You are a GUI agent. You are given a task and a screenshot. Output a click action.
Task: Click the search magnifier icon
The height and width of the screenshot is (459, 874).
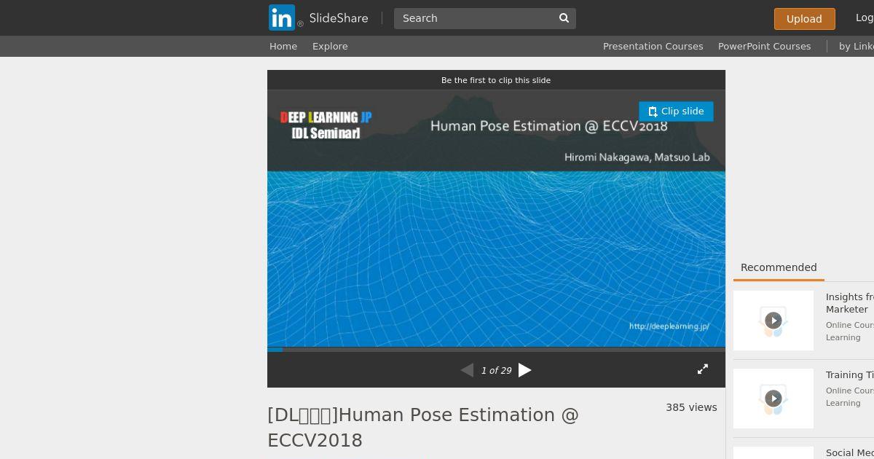tap(564, 18)
